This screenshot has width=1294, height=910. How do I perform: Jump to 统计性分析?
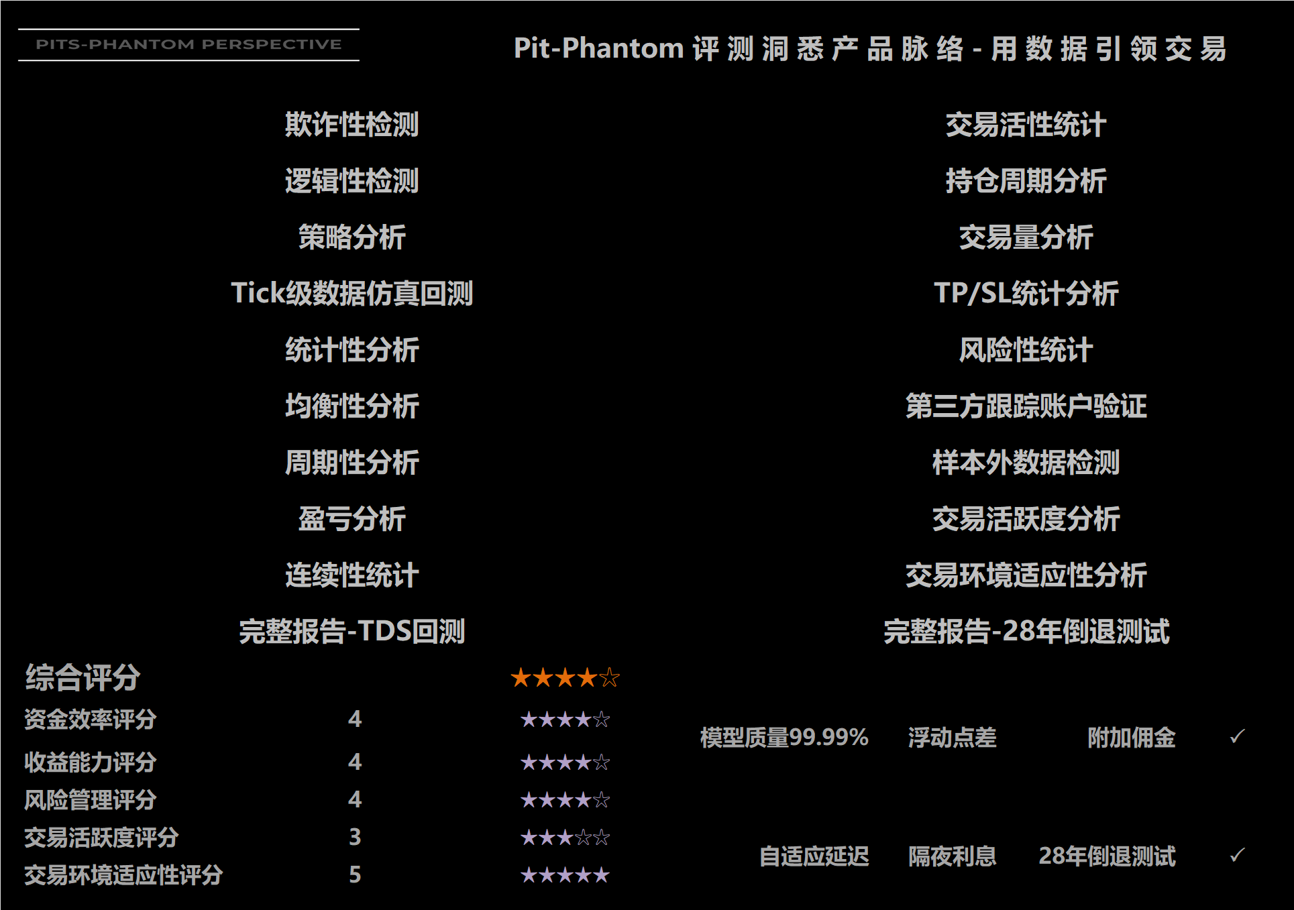click(352, 350)
